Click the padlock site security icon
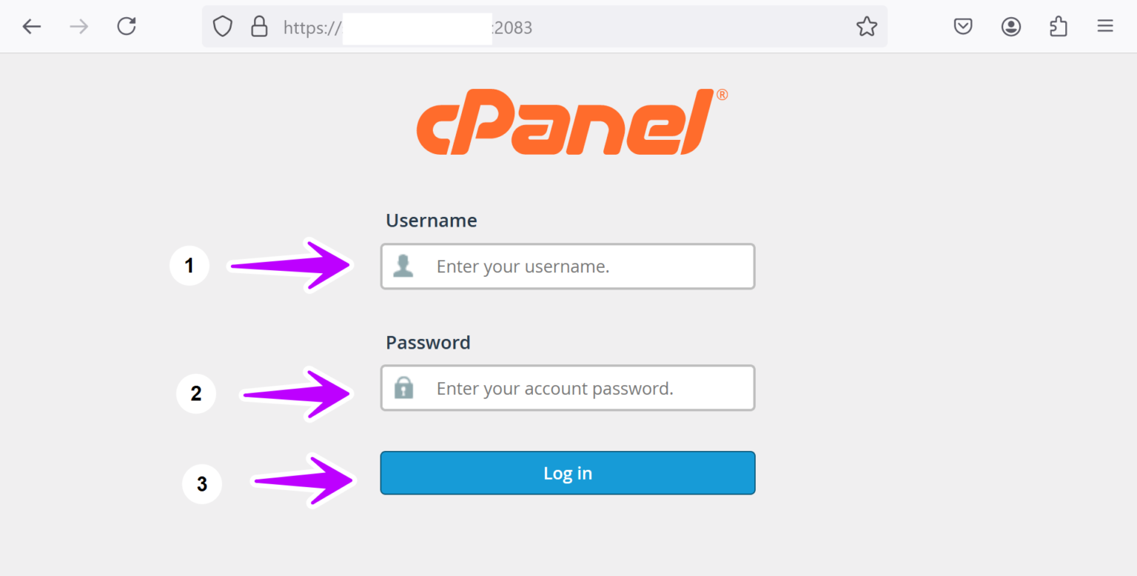The image size is (1137, 576). pyautogui.click(x=259, y=26)
